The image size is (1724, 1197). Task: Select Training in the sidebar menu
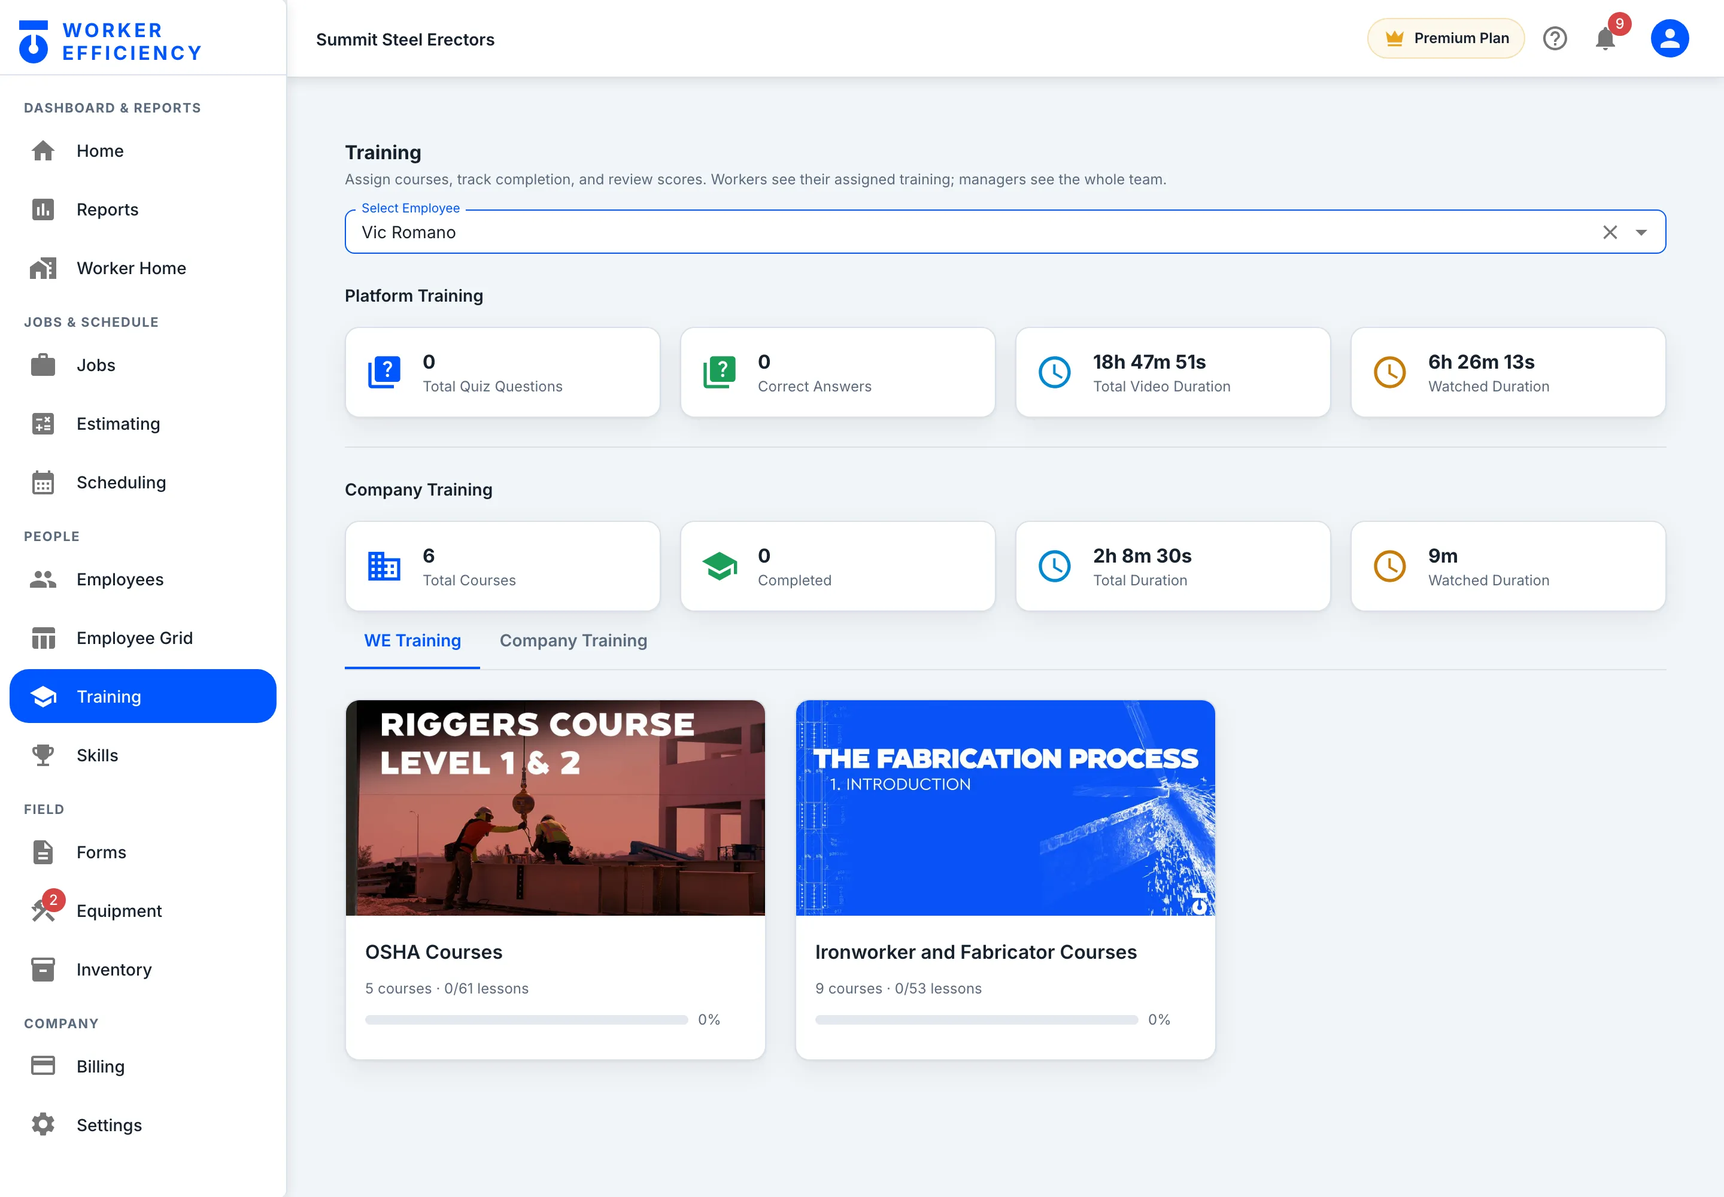pyautogui.click(x=142, y=696)
